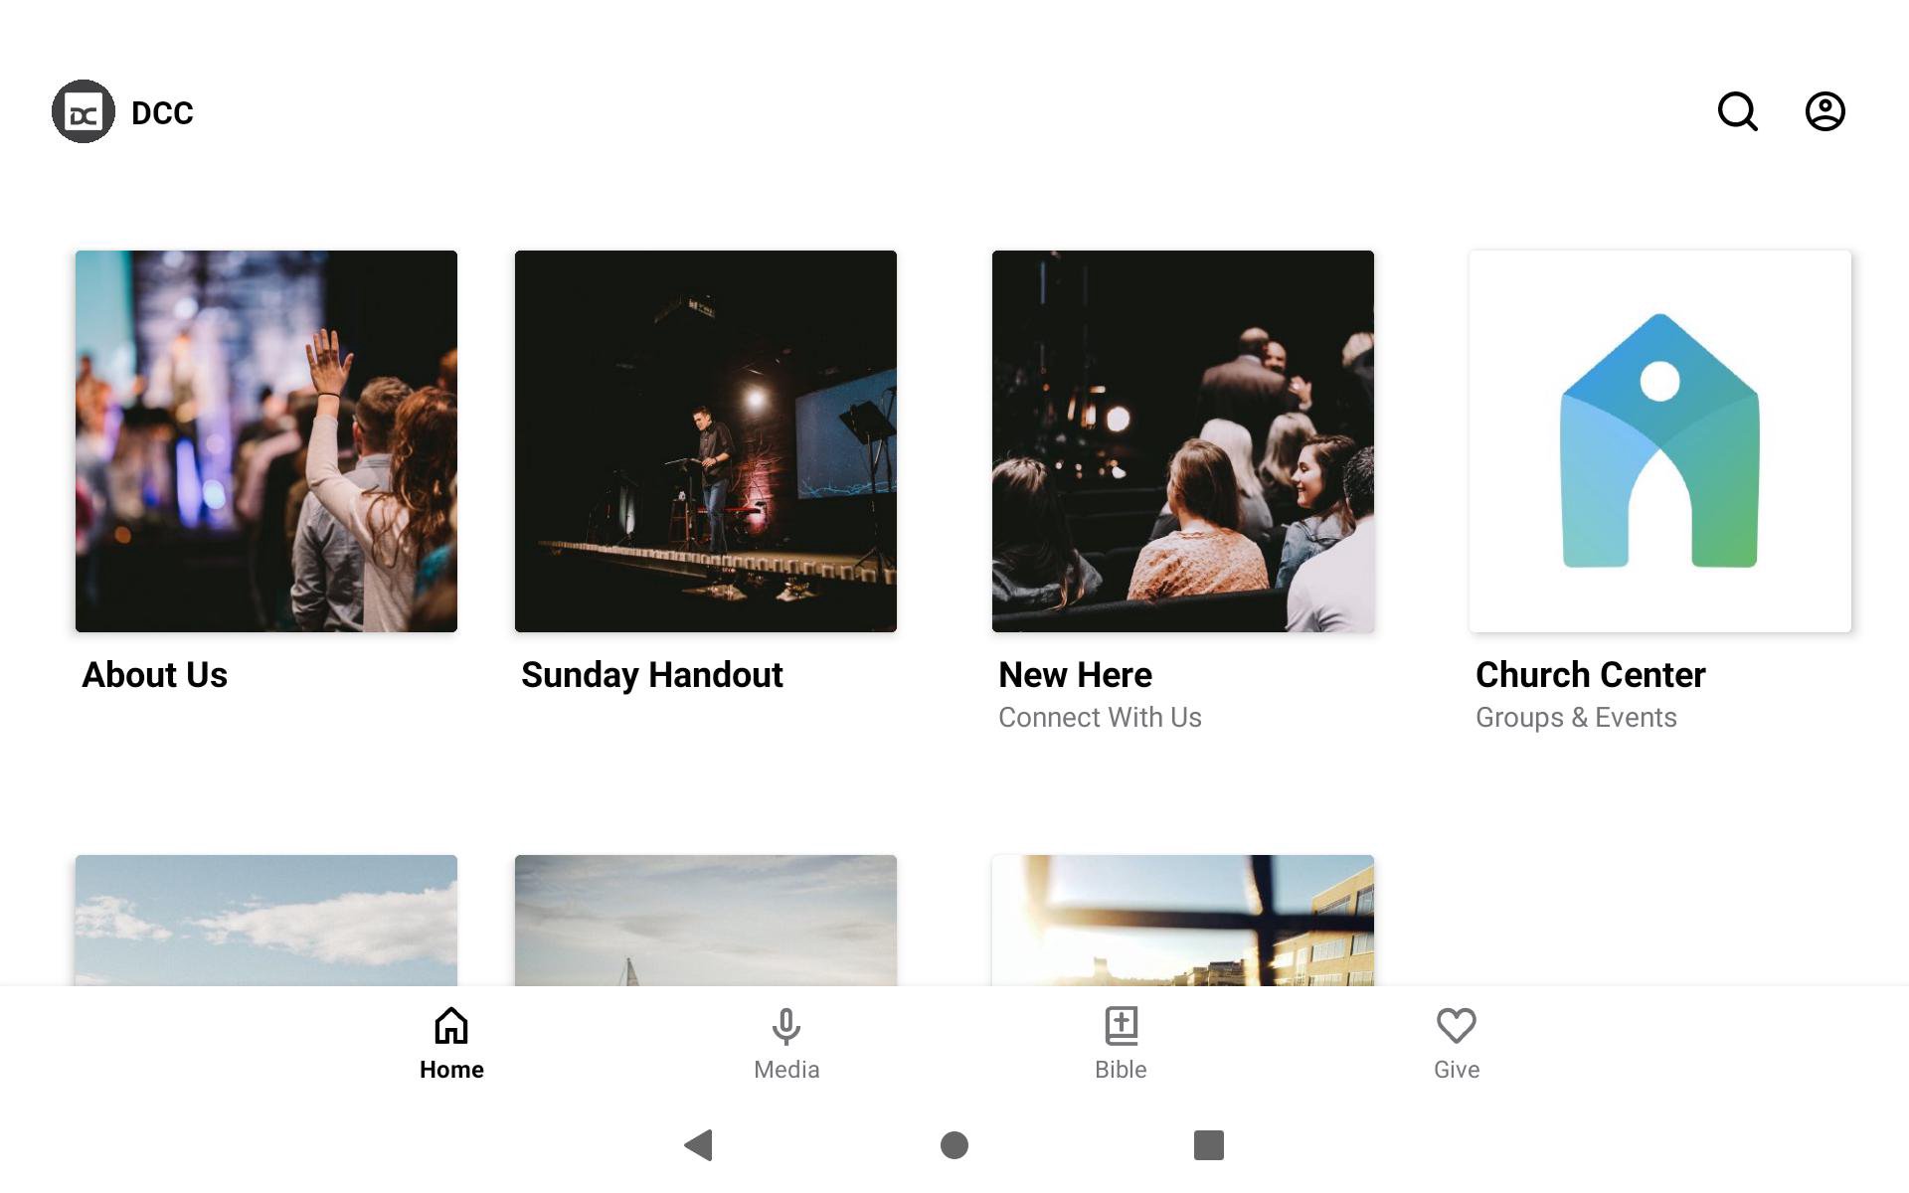Image resolution: width=1909 pixels, height=1193 pixels.
Task: Tap the Media microphone icon
Action: 785,1026
